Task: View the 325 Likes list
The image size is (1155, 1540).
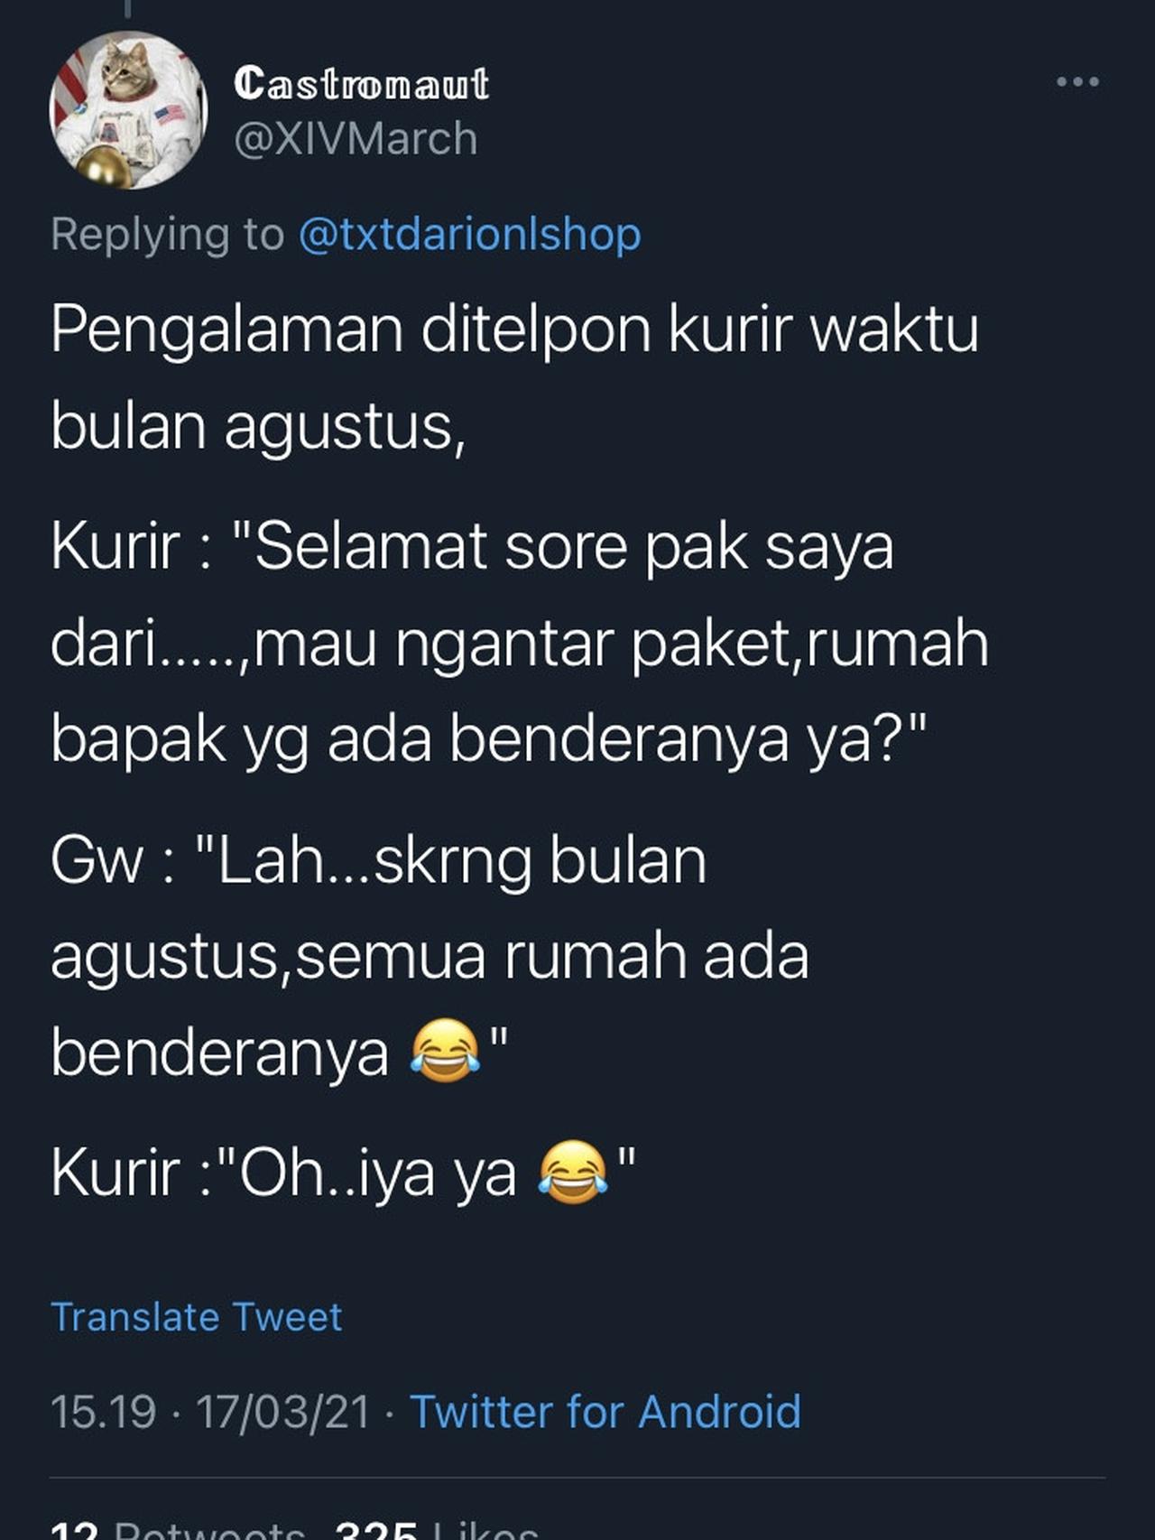Action: pos(437,1528)
